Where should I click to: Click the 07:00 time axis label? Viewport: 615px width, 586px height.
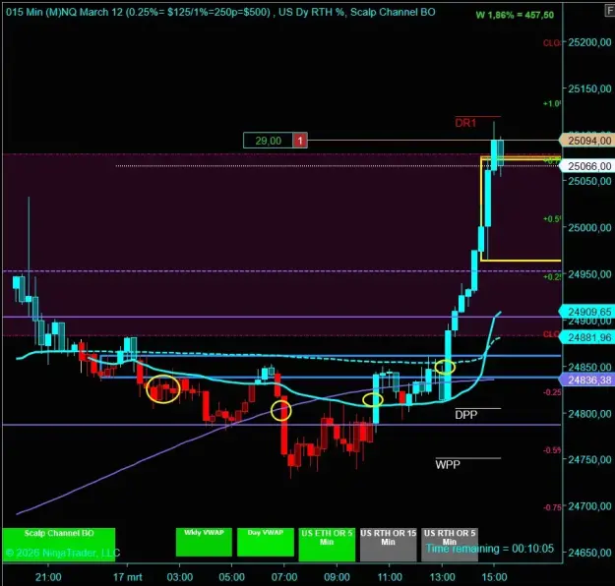[x=284, y=577]
